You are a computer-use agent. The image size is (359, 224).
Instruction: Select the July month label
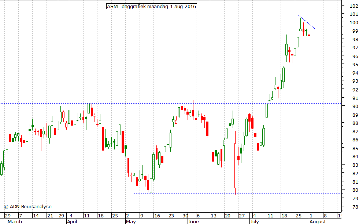coord(254,221)
